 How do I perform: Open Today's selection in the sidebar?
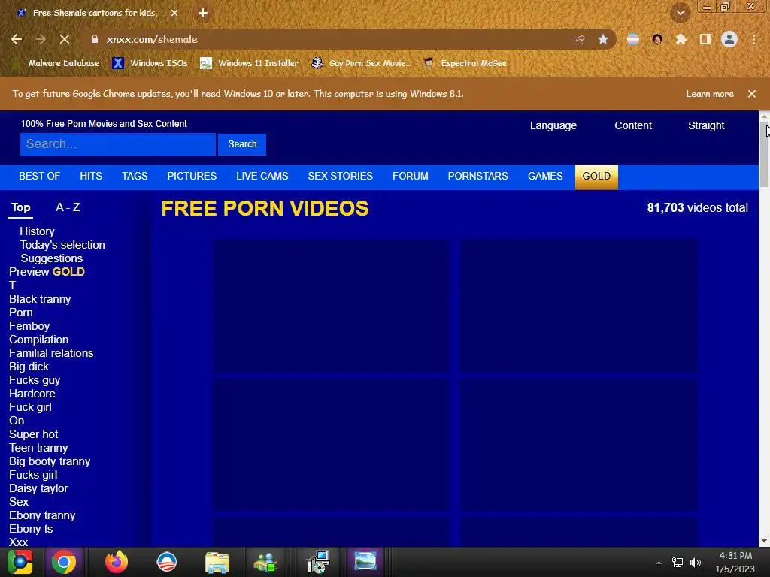[62, 245]
